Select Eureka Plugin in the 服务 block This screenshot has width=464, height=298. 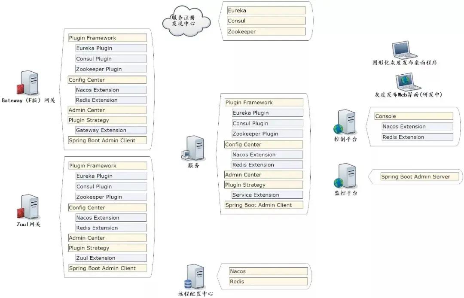point(268,113)
